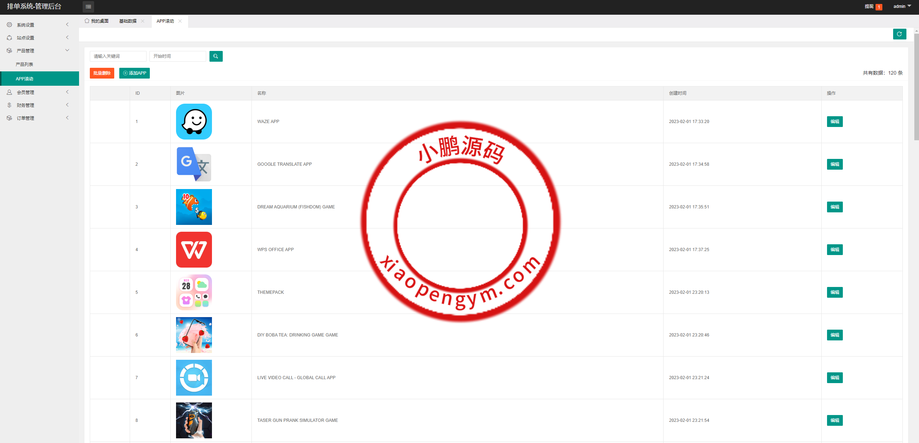The width and height of the screenshot is (919, 443).
Task: Close the 基础数据 tab with its X
Action: click(x=143, y=21)
